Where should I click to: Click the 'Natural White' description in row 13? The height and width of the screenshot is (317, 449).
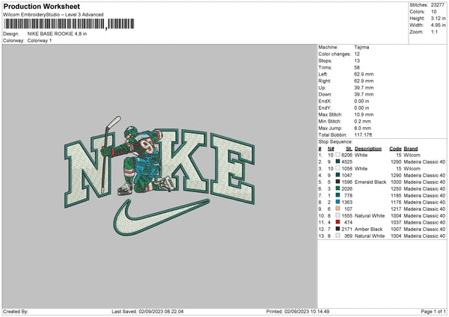[x=370, y=236]
